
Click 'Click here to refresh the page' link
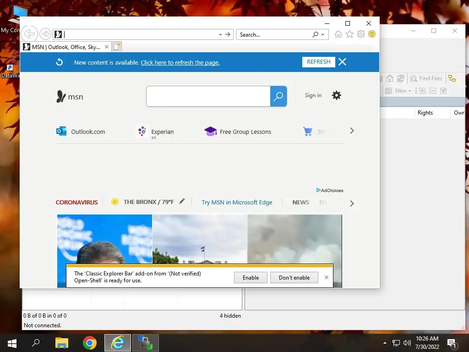(x=180, y=62)
